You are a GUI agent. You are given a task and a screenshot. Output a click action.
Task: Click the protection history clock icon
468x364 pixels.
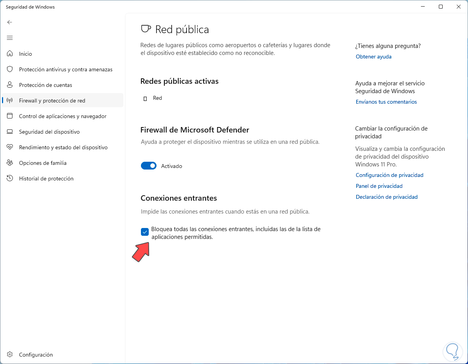coord(10,178)
